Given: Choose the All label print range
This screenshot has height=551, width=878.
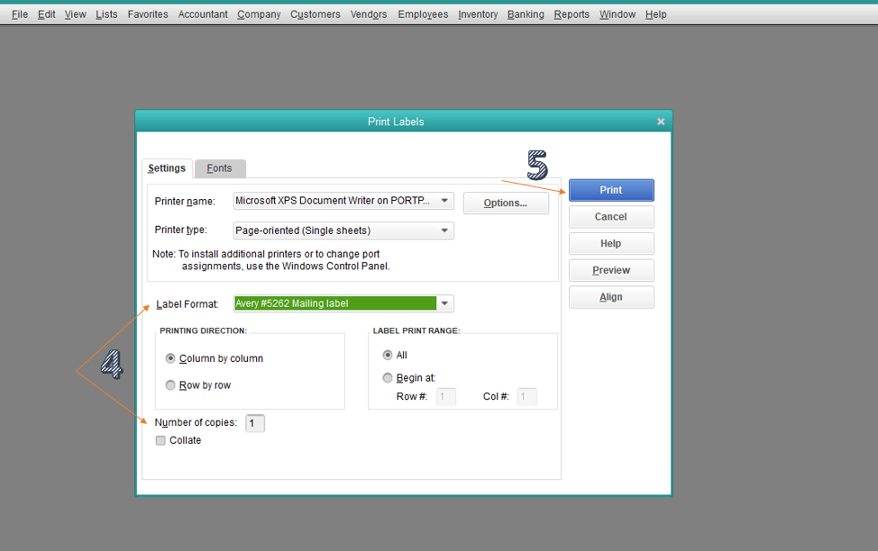Looking at the screenshot, I should click(x=388, y=356).
